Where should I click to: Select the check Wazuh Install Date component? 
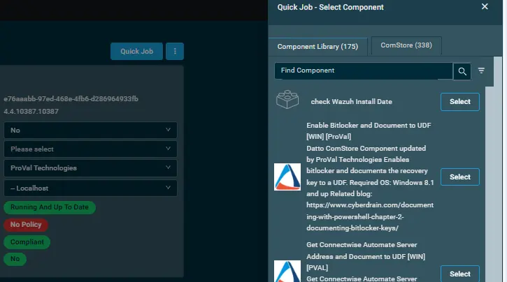[x=459, y=101]
